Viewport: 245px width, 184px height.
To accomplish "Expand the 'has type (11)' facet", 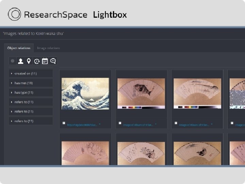I will coord(31,93).
